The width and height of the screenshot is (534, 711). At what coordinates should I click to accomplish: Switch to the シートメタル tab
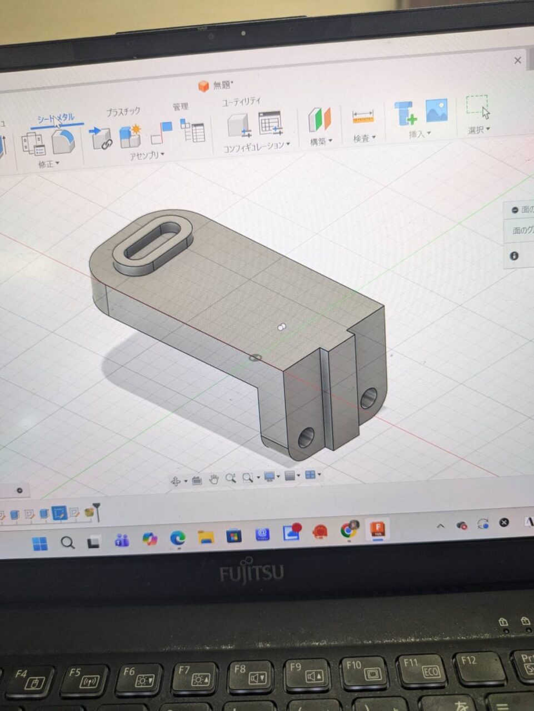(x=56, y=119)
